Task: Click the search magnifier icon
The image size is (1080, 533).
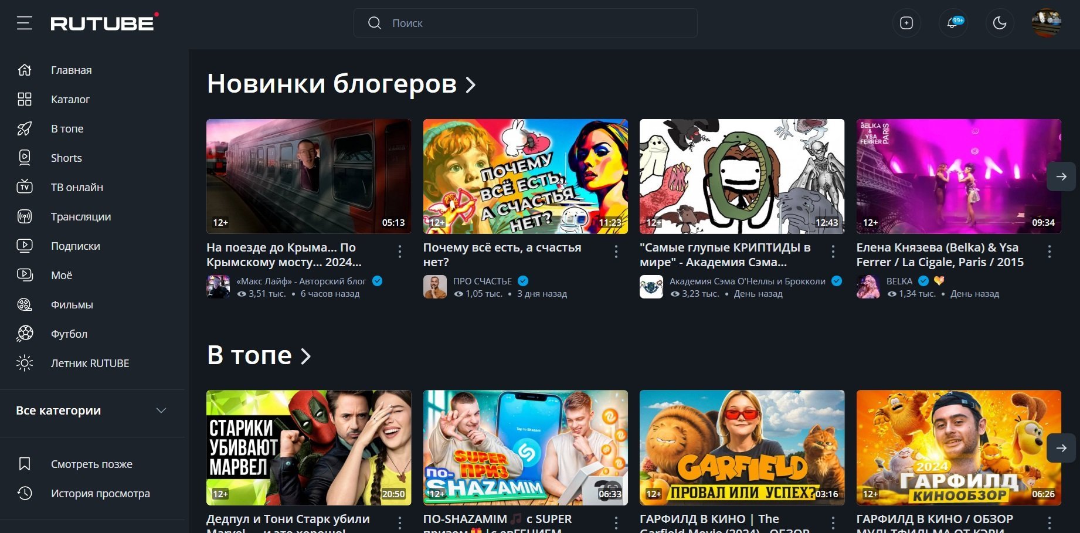Action: [374, 23]
